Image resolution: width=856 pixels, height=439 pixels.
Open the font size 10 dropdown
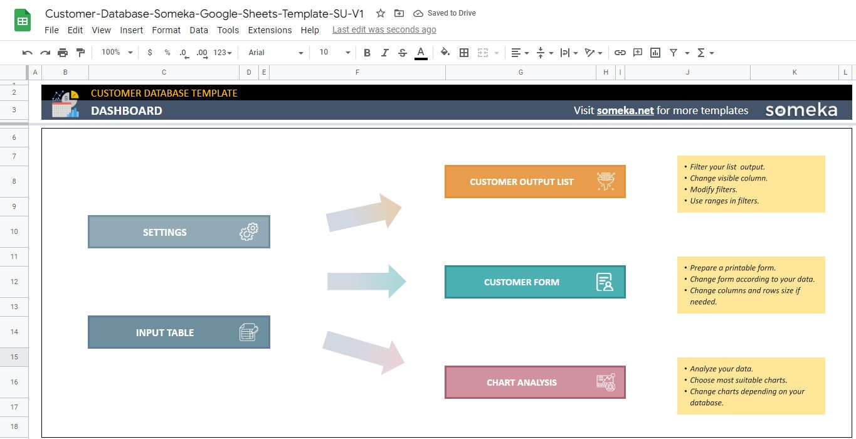(x=335, y=53)
